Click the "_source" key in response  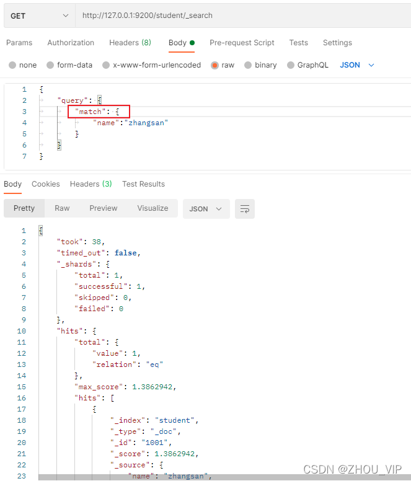coord(130,465)
